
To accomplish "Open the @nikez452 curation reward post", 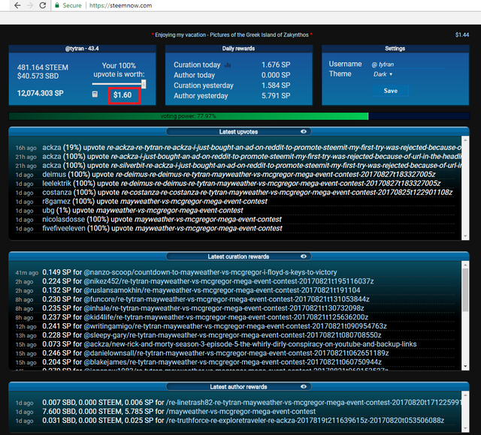I will click(x=228, y=281).
